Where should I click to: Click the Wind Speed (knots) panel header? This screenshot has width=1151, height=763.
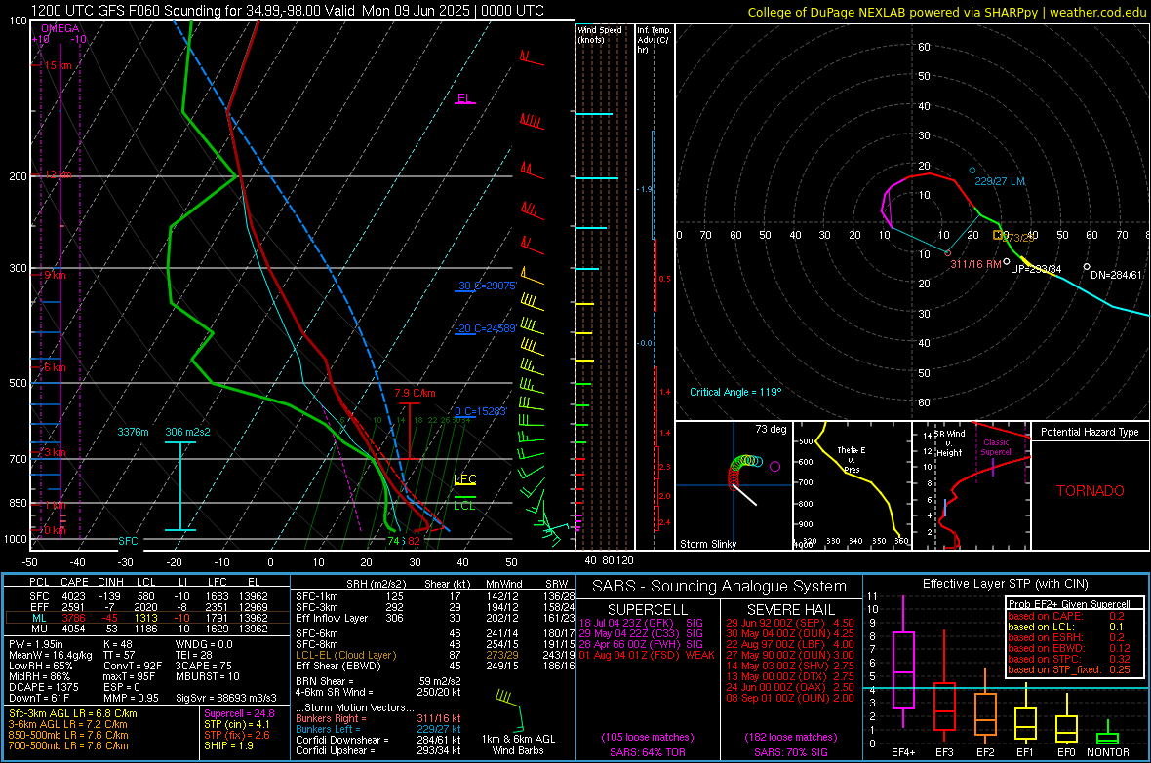point(599,34)
